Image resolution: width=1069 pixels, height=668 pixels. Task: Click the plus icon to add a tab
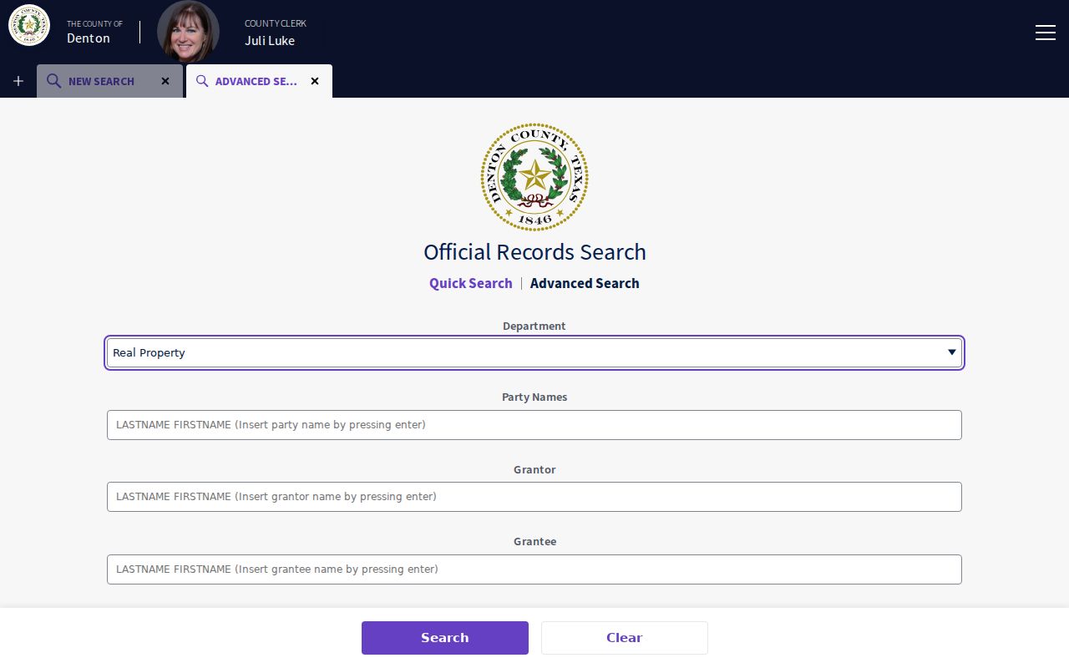(18, 81)
